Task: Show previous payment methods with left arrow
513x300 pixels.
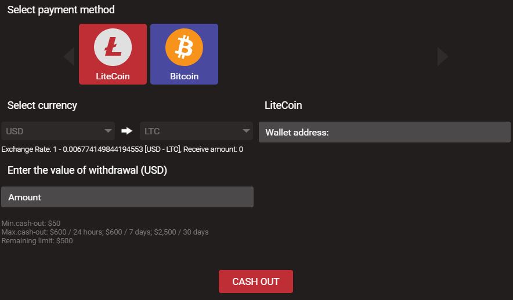Action: pyautogui.click(x=69, y=57)
